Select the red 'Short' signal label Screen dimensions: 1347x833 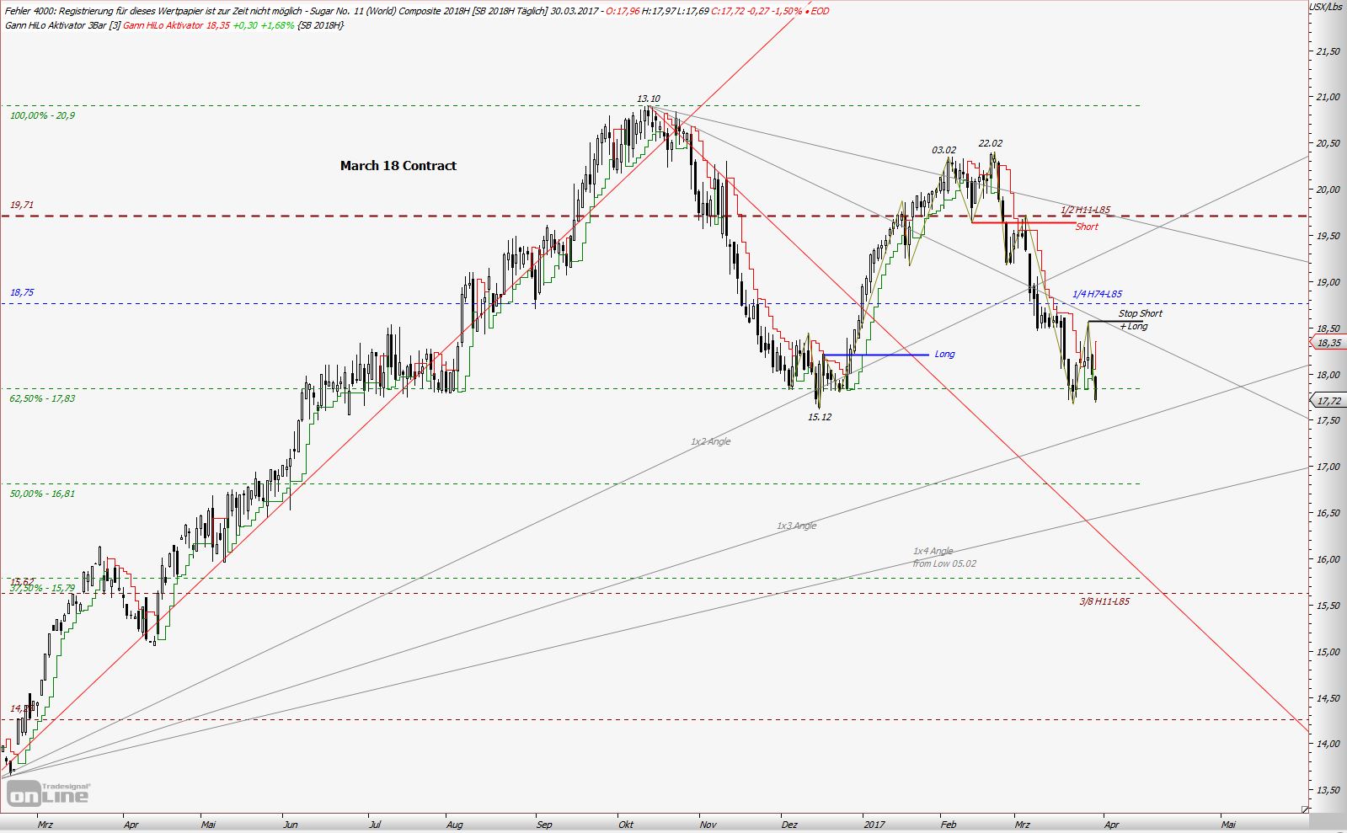tap(1087, 227)
